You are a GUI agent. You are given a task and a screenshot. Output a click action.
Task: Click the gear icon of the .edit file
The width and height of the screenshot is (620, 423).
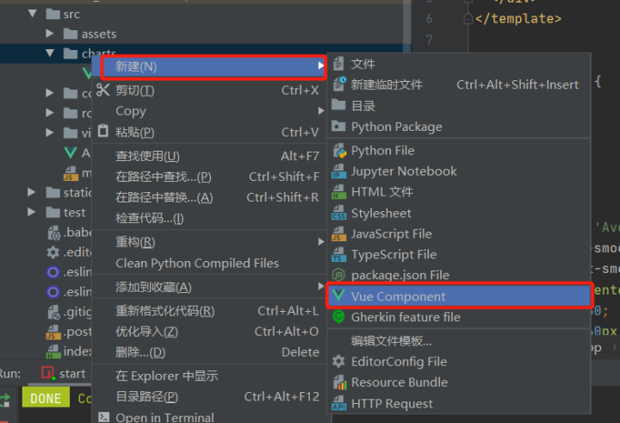point(53,252)
